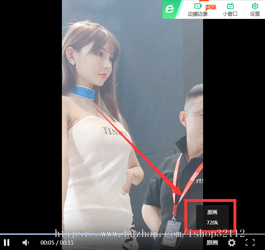Select 720k quality from the popup

click(212, 222)
